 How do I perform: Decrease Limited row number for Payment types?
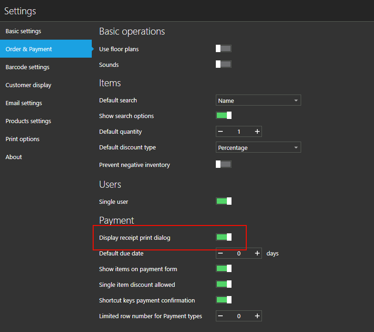[221, 316]
